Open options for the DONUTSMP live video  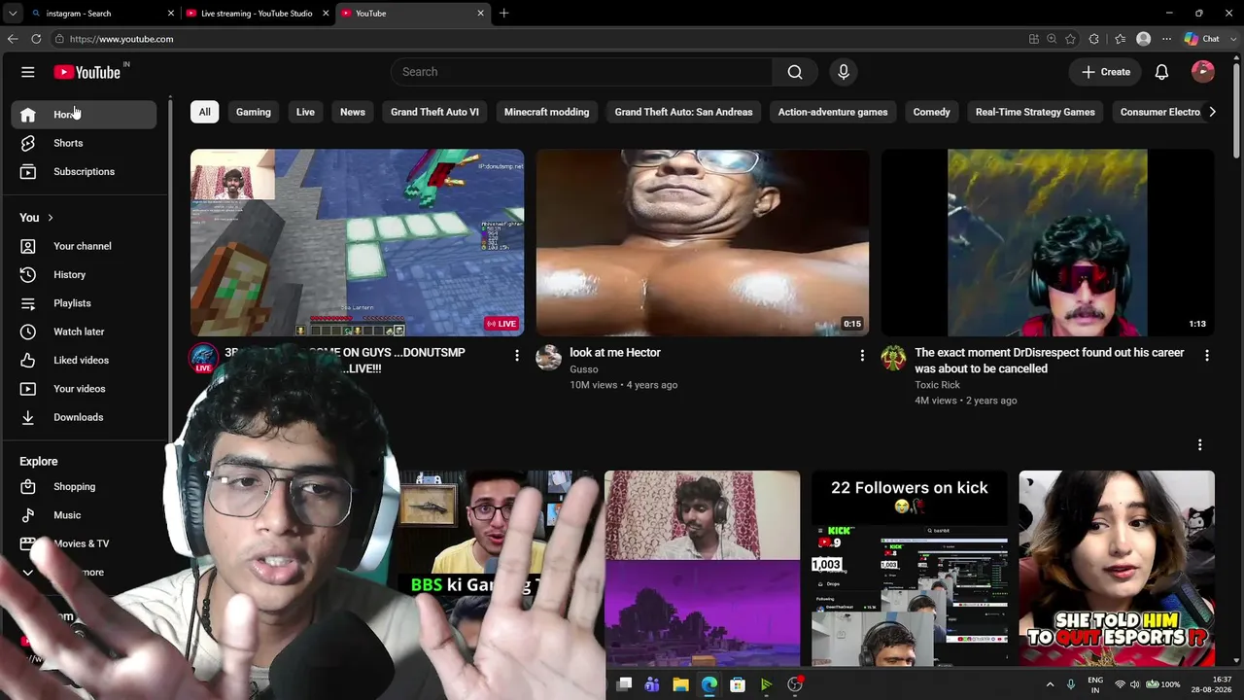tap(517, 356)
